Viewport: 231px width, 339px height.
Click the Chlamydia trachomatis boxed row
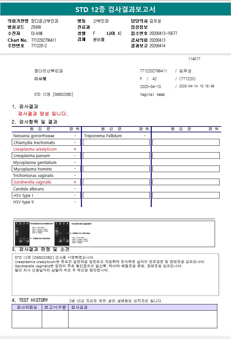[46, 142]
